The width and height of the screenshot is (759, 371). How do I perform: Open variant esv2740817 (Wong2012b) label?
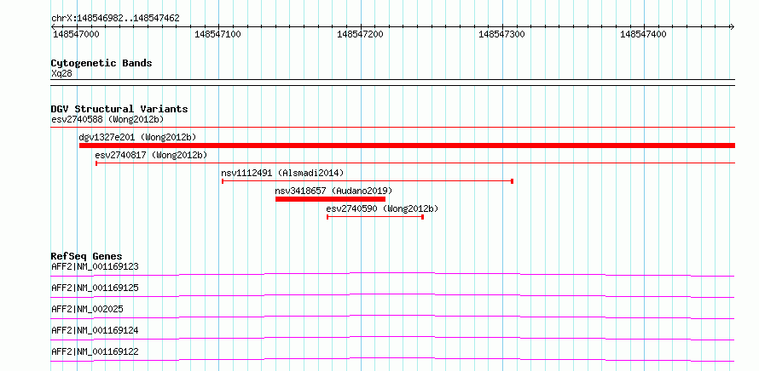point(151,155)
